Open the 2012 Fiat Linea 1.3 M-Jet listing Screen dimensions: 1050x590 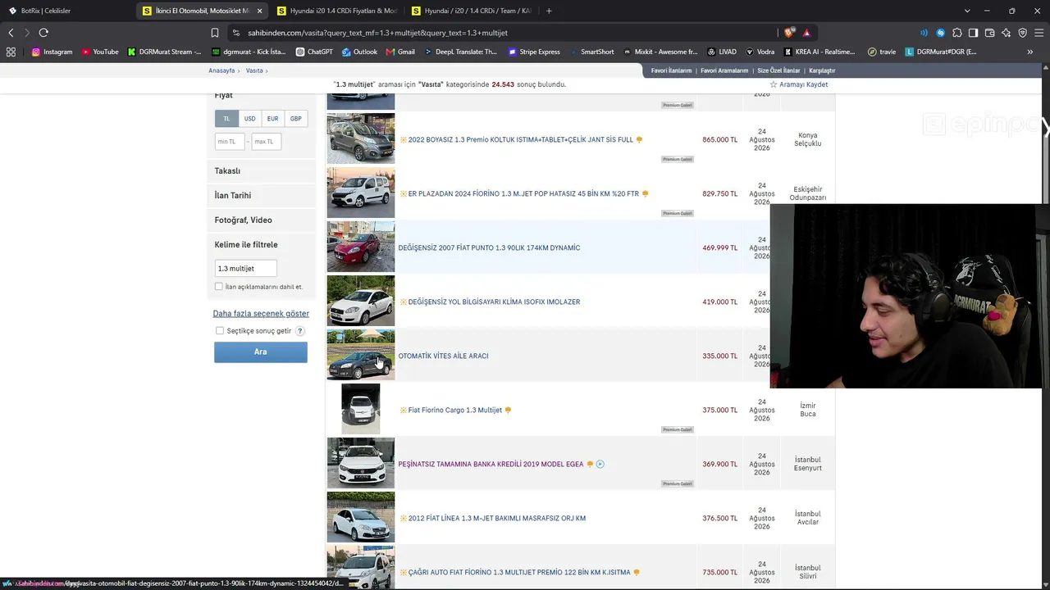[497, 518]
